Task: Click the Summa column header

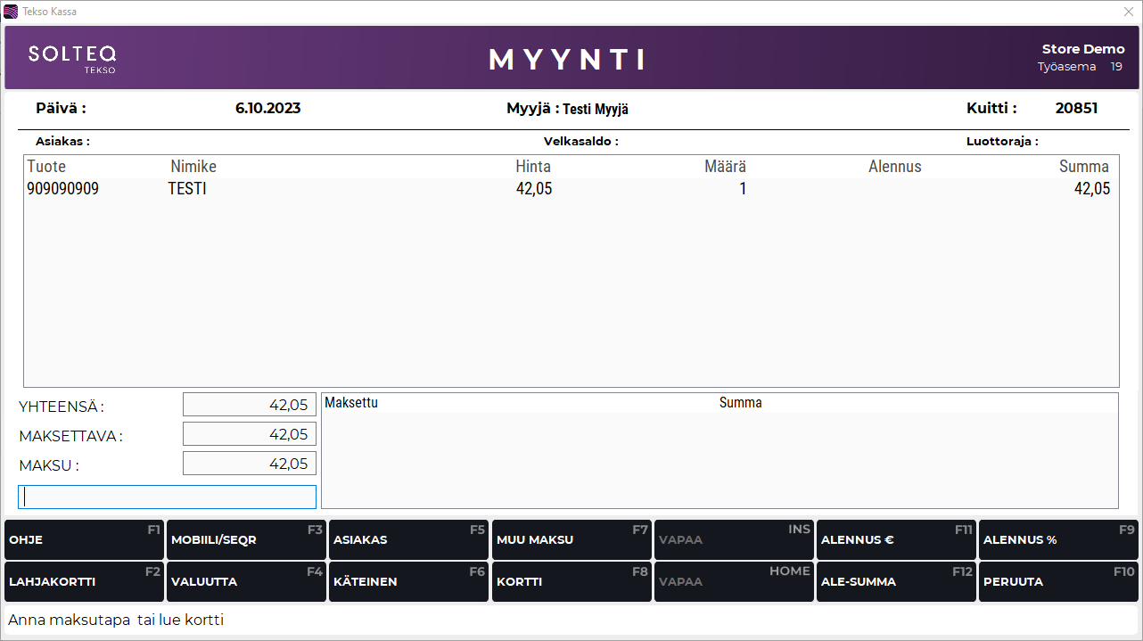Action: [1083, 167]
